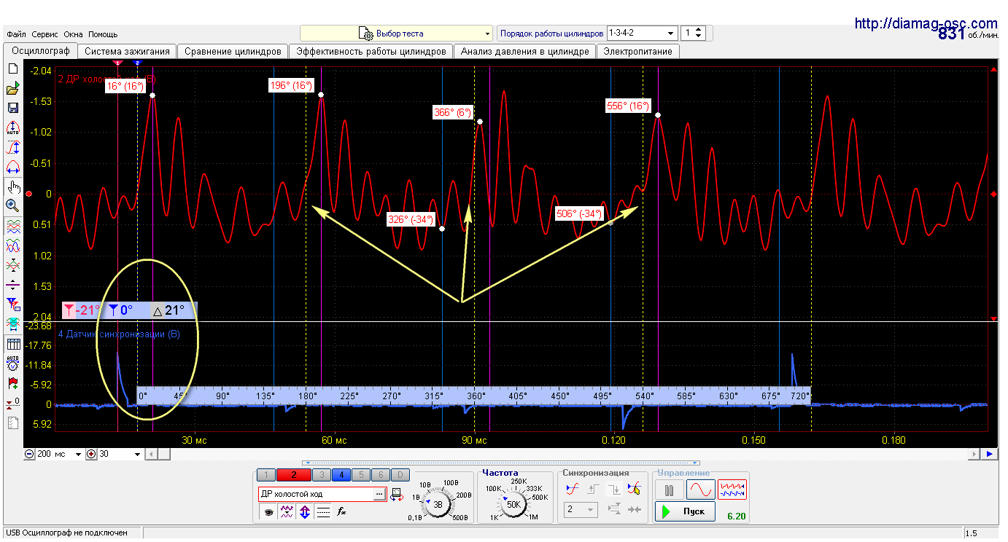Click the horizontal stretch waveform icon

click(x=12, y=167)
